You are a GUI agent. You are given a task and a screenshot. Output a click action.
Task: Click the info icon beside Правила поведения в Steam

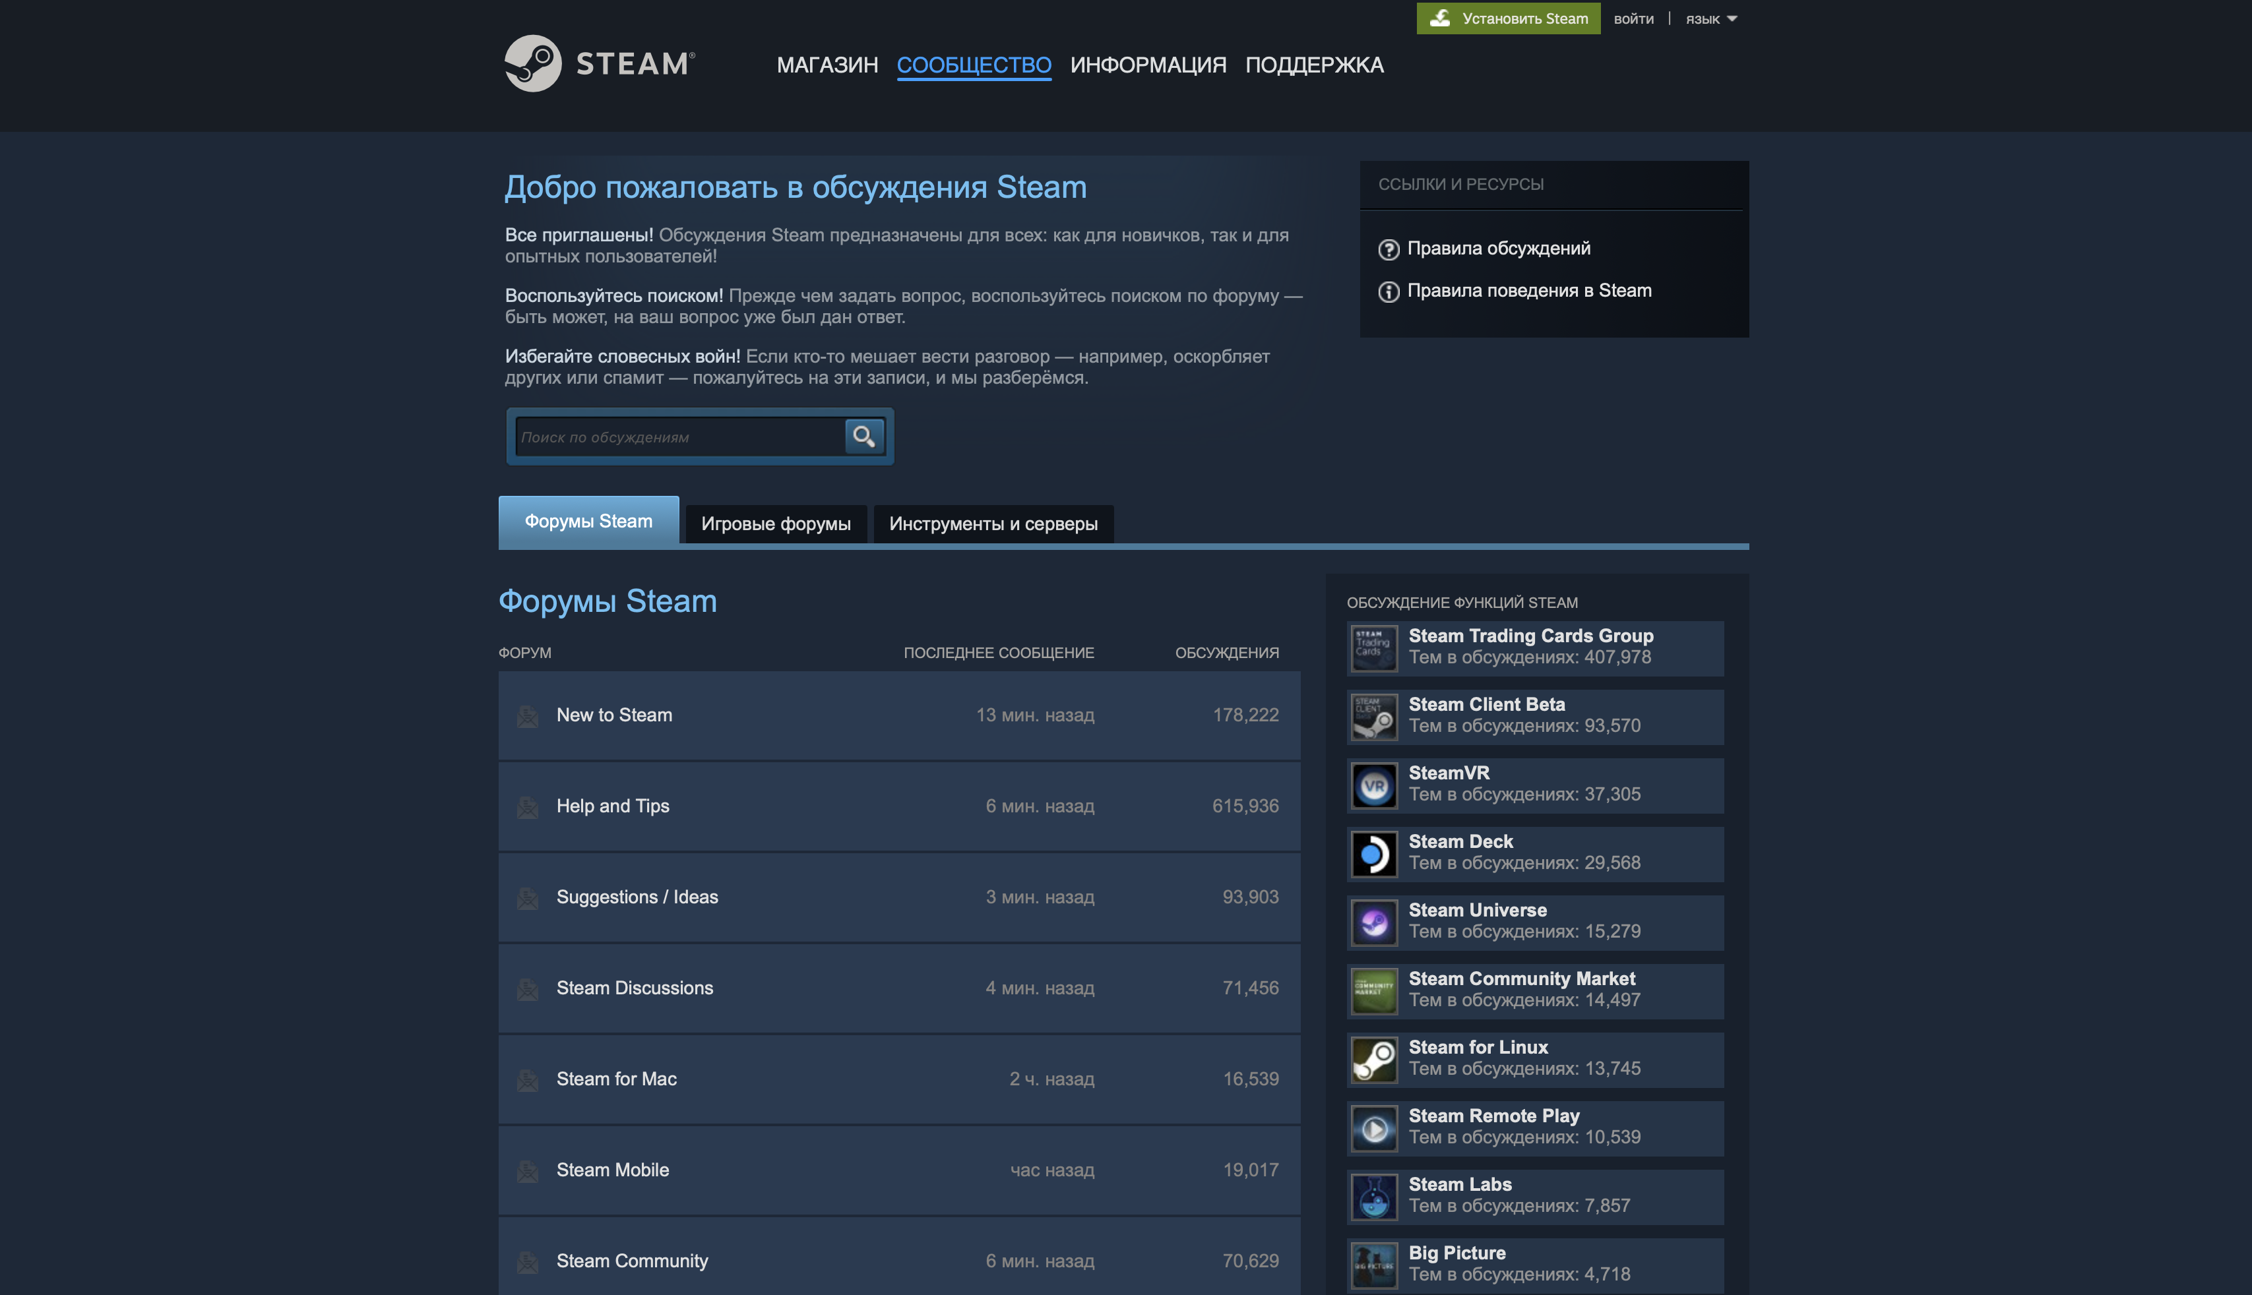(1388, 291)
